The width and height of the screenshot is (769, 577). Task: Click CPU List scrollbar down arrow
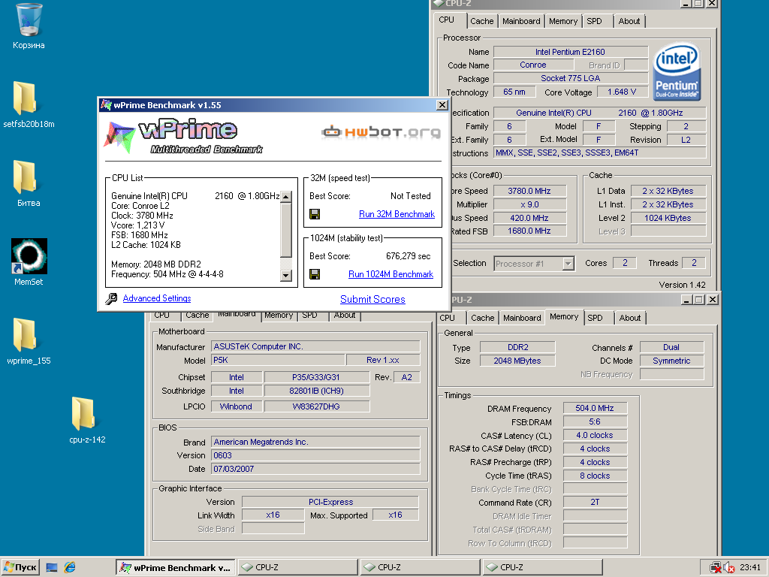286,275
